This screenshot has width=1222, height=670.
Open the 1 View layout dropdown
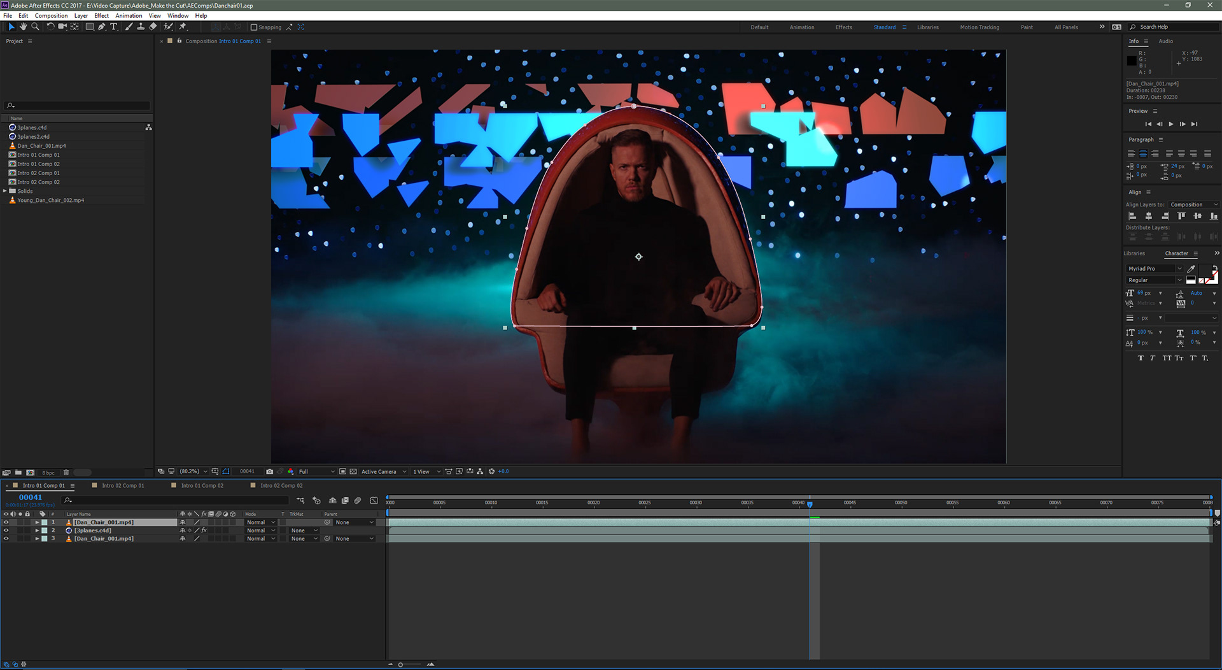426,471
